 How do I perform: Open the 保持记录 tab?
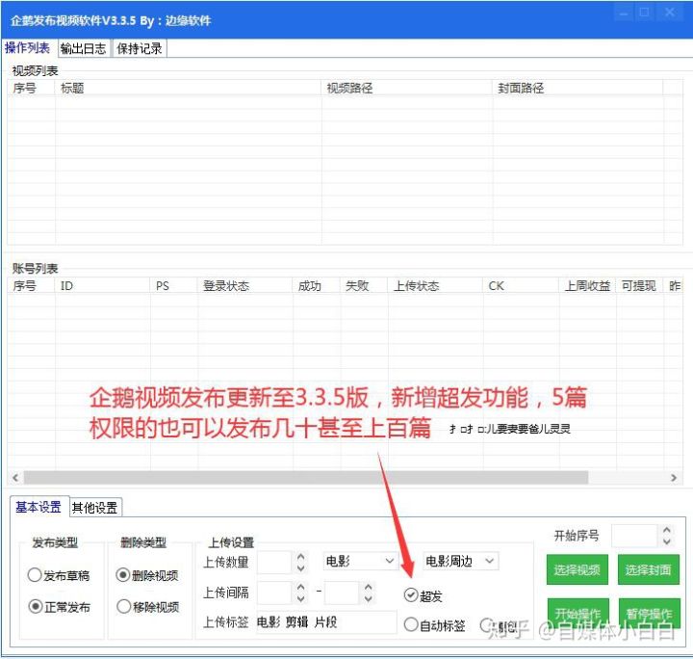tap(140, 48)
